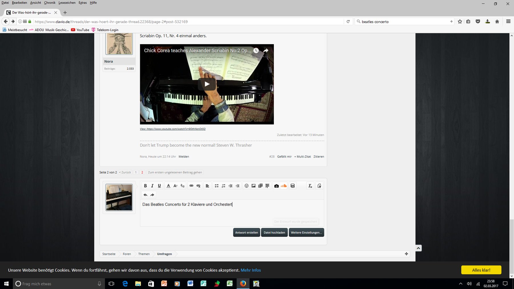The width and height of the screenshot is (514, 289).
Task: Toggle italic formatting in reply editor
Action: pos(152,186)
